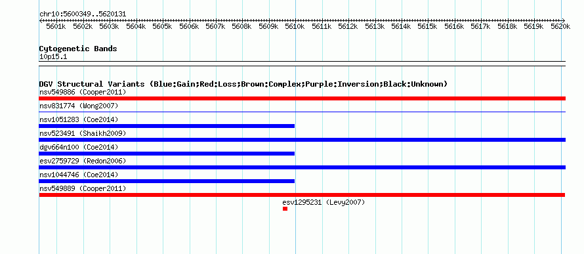The image size is (584, 254).
Task: Open the nsv1044746 (Coe2014) label
Action: click(79, 175)
